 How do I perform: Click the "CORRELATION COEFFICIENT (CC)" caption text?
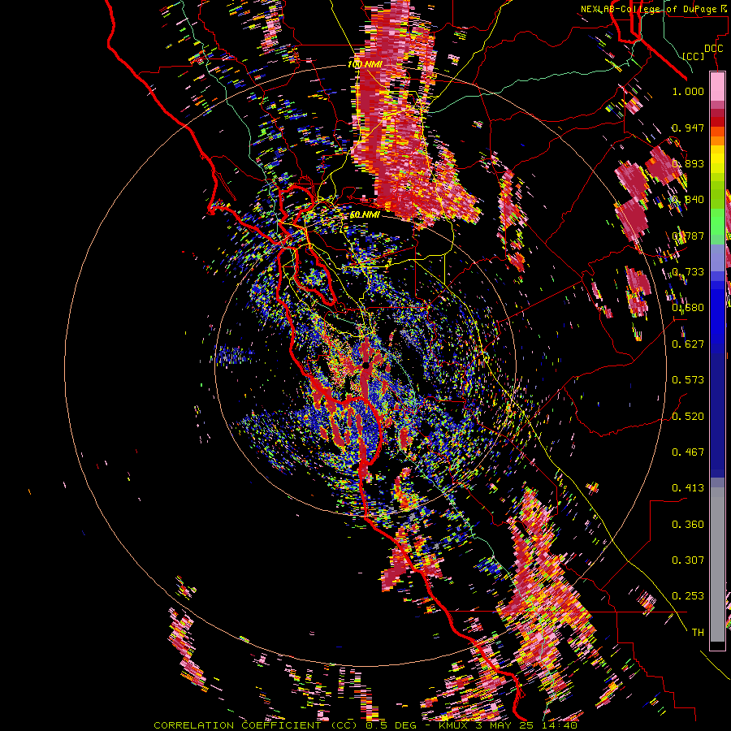point(256,725)
